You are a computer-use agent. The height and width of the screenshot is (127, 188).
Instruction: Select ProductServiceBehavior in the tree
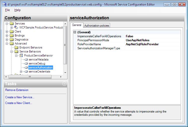tap(39, 55)
